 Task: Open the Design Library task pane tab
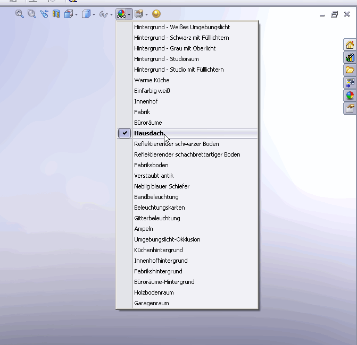pos(350,57)
